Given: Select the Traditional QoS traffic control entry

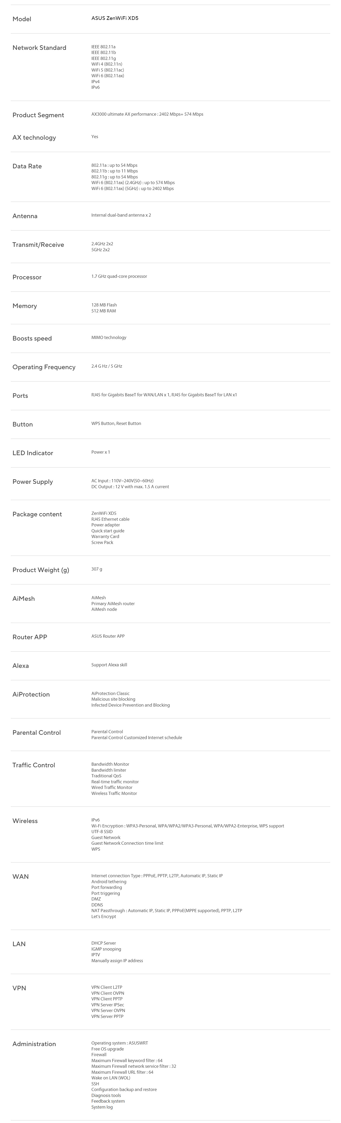Looking at the screenshot, I should tap(106, 776).
